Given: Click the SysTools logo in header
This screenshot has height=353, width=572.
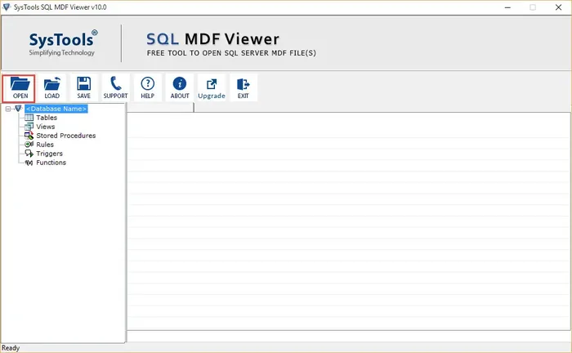Looking at the screenshot, I should 63,43.
